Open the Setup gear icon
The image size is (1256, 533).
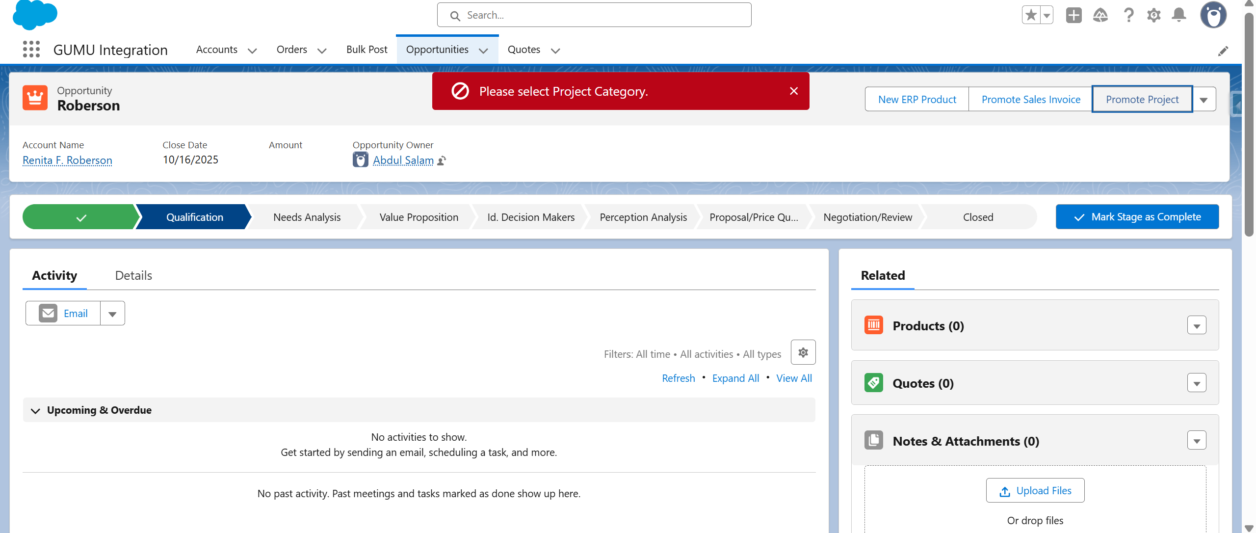[1153, 15]
